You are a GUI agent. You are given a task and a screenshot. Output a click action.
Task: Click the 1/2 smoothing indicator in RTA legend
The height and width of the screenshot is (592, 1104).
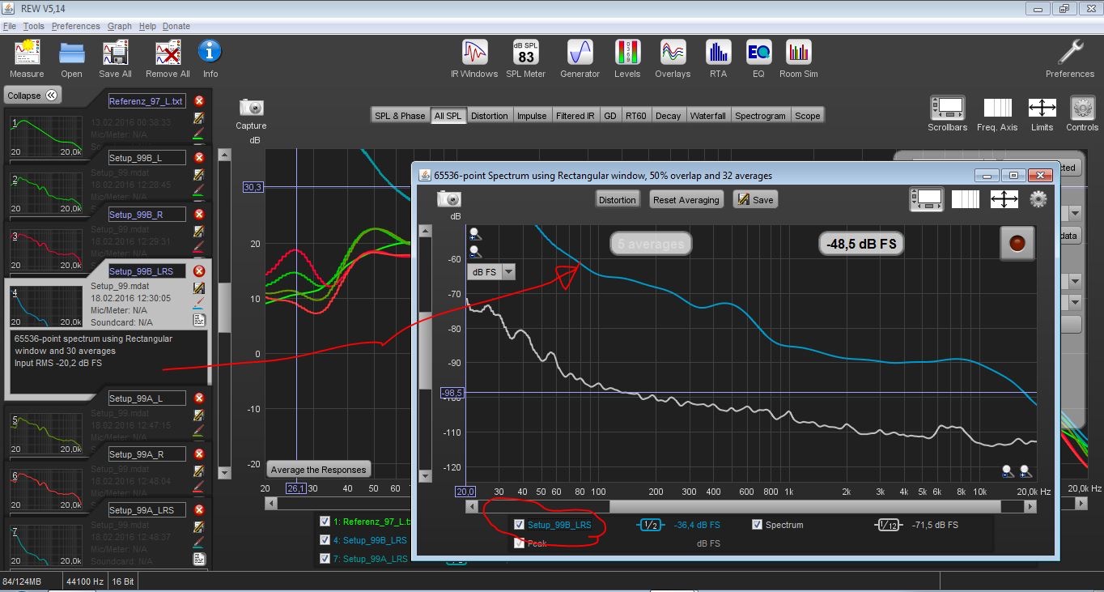click(650, 525)
